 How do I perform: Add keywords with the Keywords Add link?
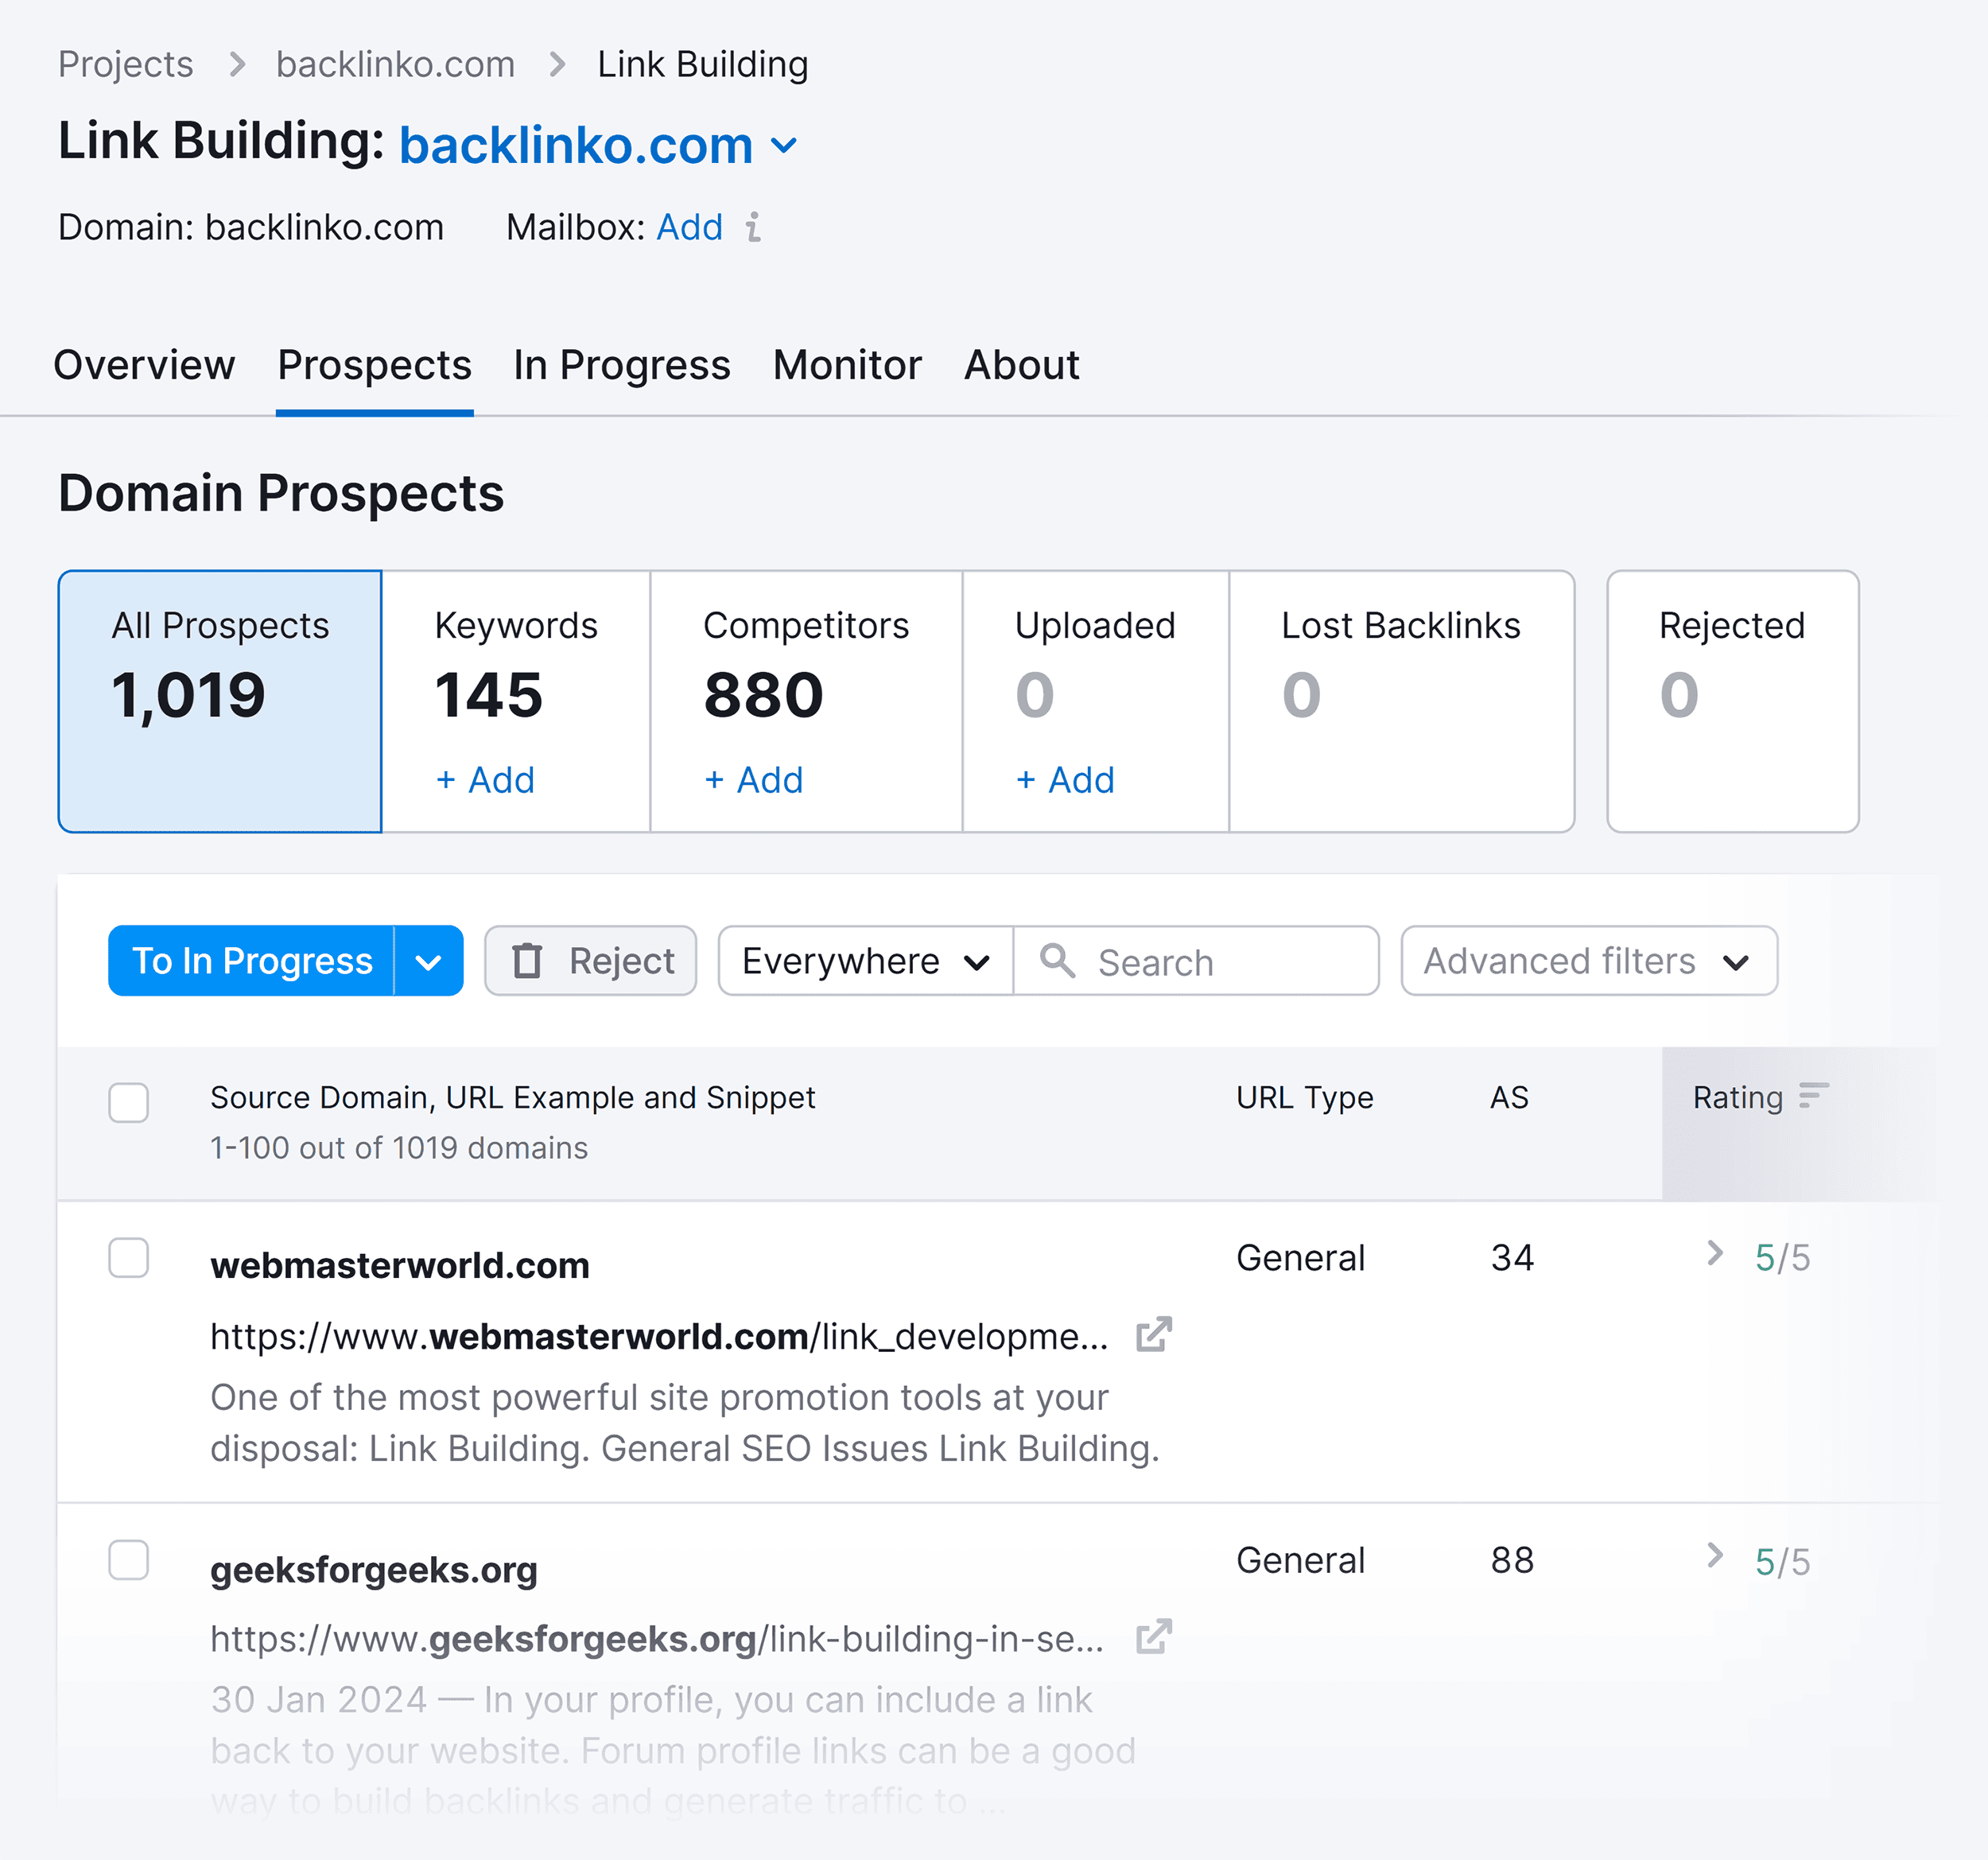[x=485, y=780]
